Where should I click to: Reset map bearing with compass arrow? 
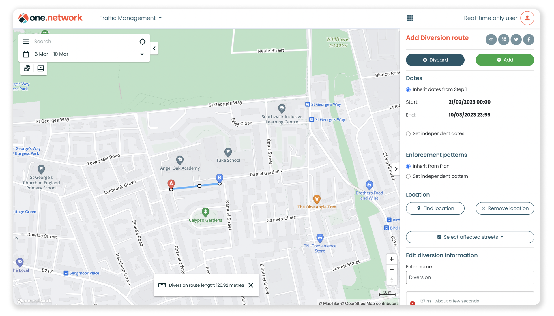pos(392,280)
